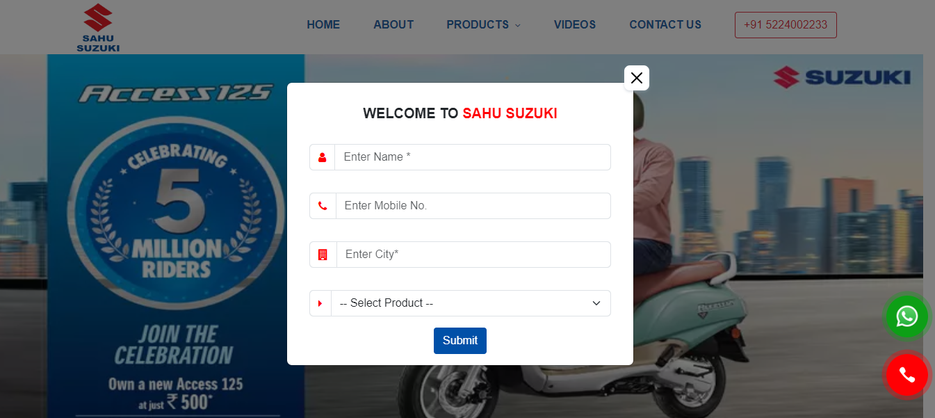Screen dimensions: 935x418
Task: Focus the Enter Mobile No. field
Action: (473, 206)
